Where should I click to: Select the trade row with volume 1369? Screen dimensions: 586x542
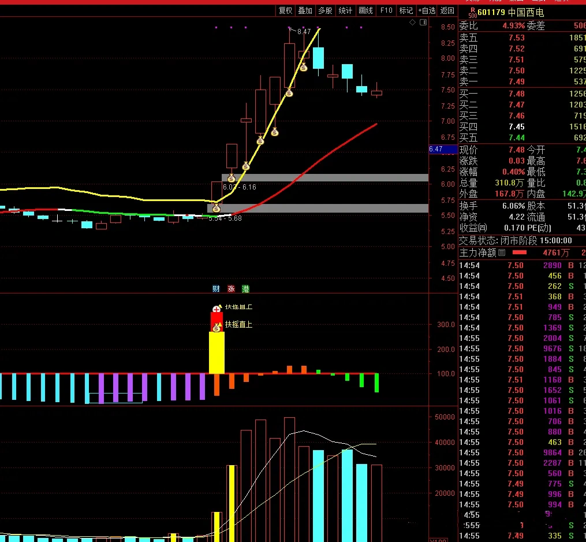[522, 328]
